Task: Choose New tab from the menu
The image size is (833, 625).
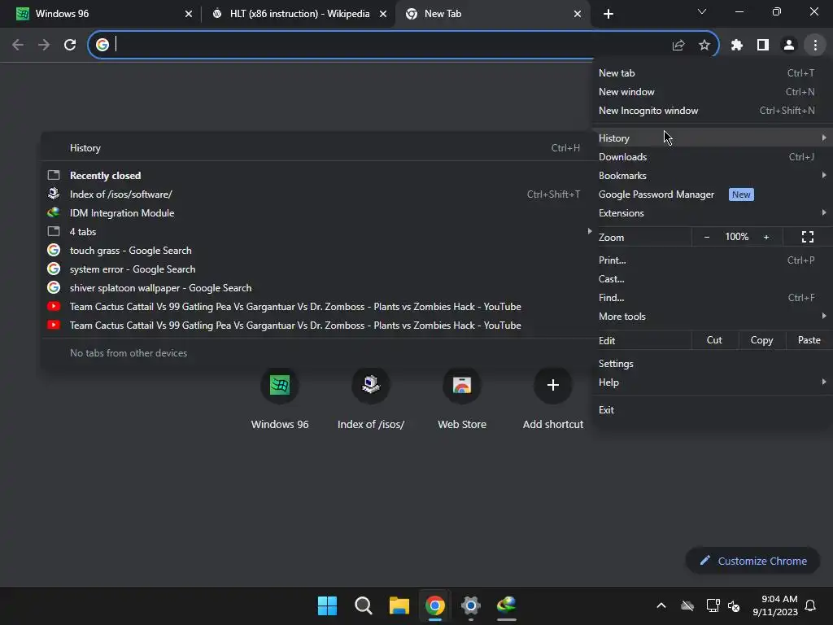Action: tap(712, 72)
